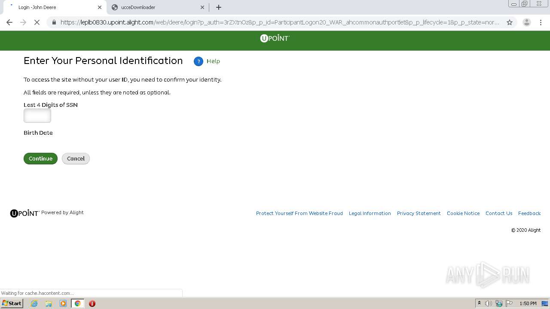The image size is (550, 309).
Task: View site security lock info
Action: point(54,22)
